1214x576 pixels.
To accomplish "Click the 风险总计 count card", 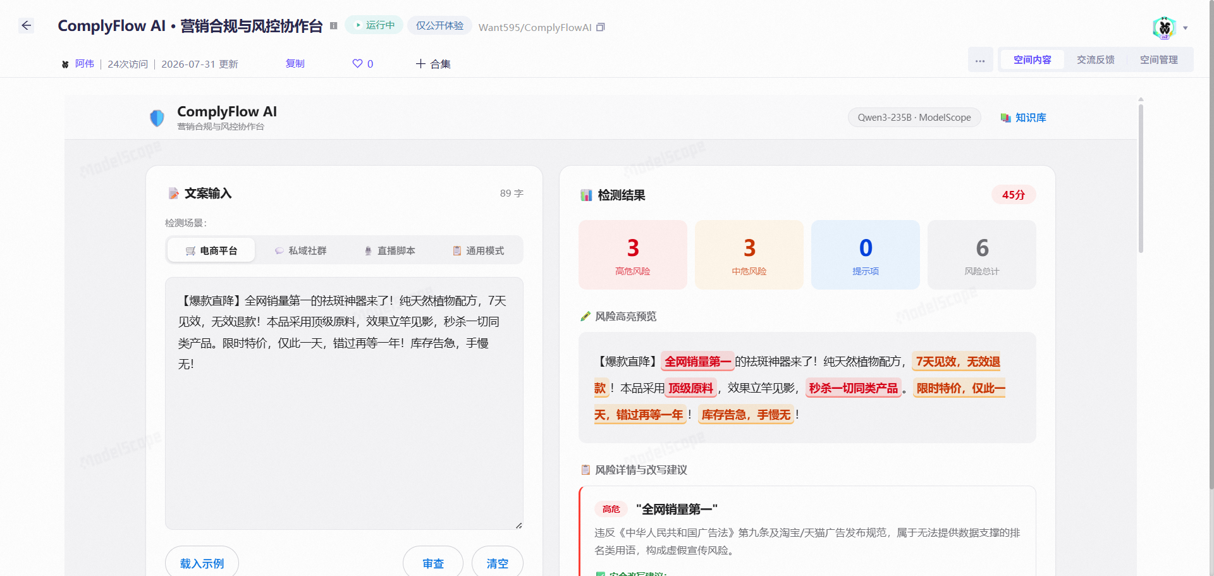I will pyautogui.click(x=982, y=255).
